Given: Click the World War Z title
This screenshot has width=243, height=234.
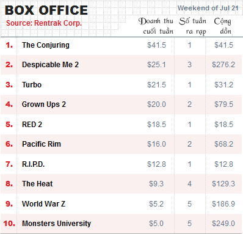Looking at the screenshot, I should [44, 203].
